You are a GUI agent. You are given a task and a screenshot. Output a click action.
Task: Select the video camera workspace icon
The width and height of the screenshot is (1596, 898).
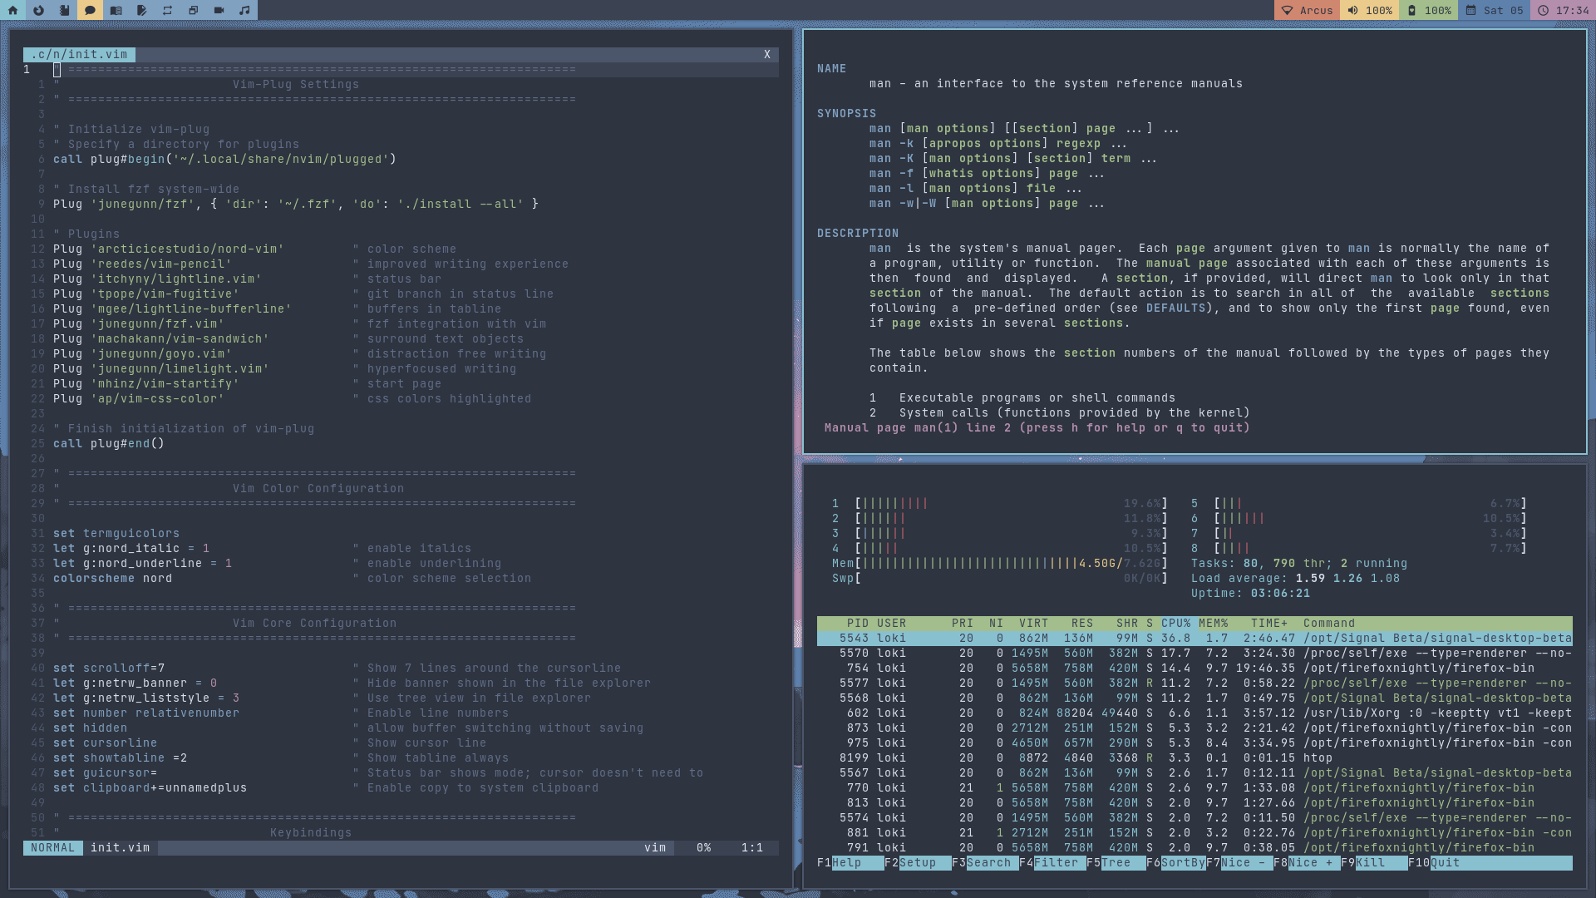[219, 10]
